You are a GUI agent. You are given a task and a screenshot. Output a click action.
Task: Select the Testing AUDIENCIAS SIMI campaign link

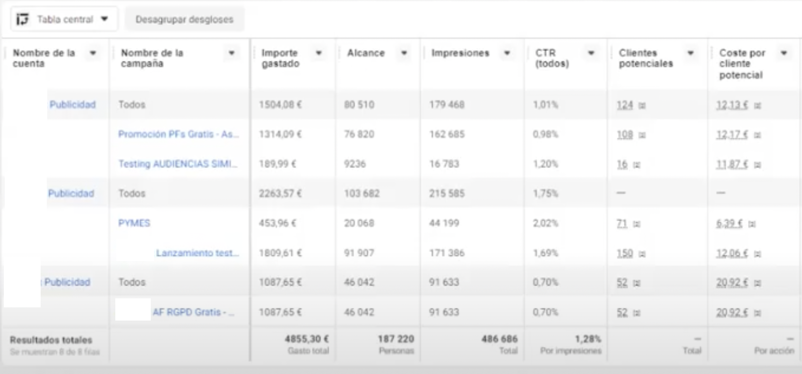coord(178,164)
